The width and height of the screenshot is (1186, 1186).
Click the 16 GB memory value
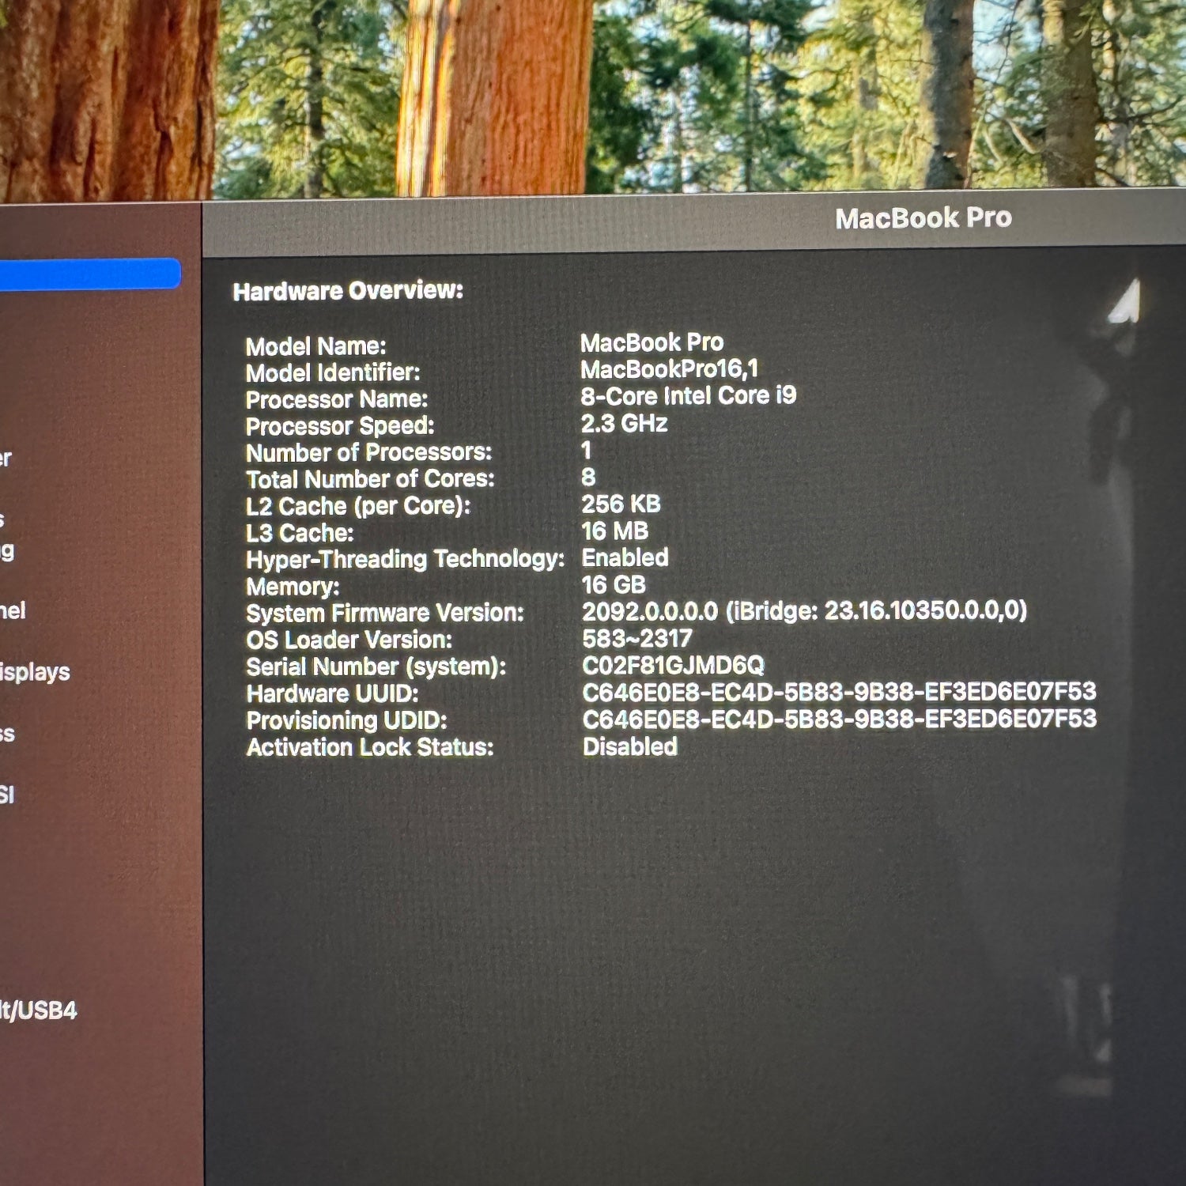tap(614, 584)
